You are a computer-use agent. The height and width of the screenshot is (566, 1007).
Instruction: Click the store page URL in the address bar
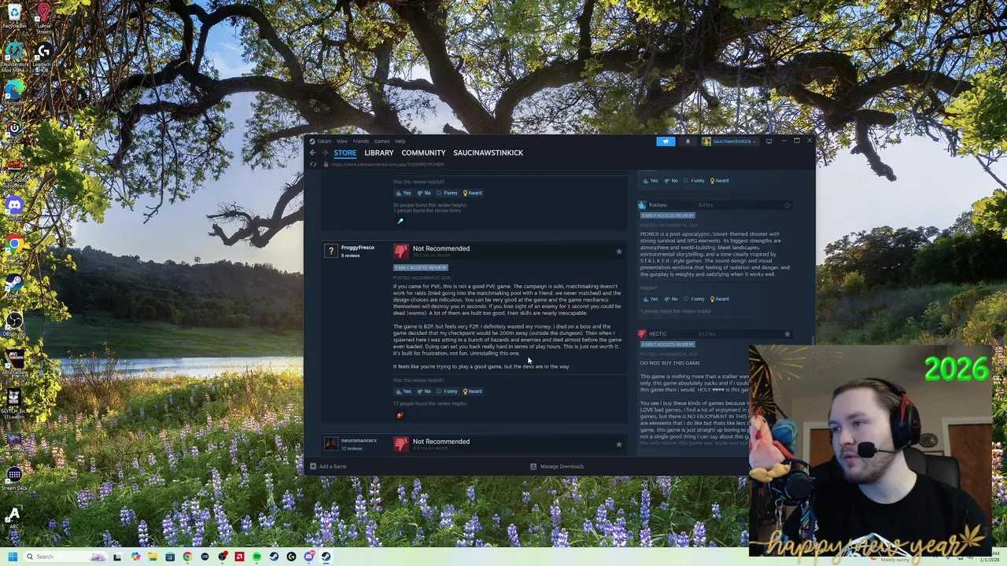388,164
